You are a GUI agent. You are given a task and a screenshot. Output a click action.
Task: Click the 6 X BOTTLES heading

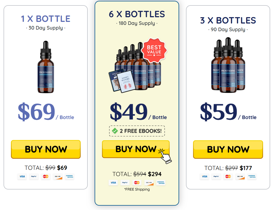click(137, 14)
